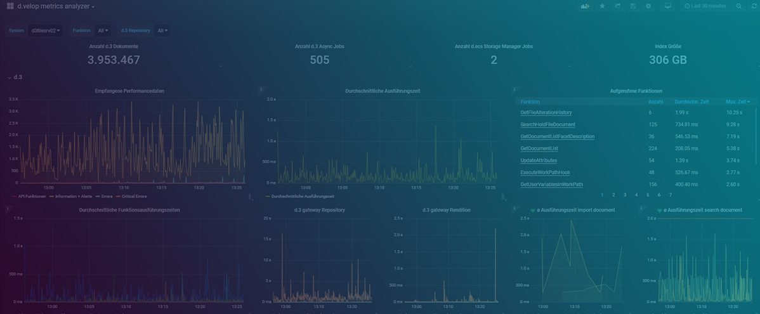The width and height of the screenshot is (760, 314).
Task: Go to table page 7
Action: tap(671, 195)
